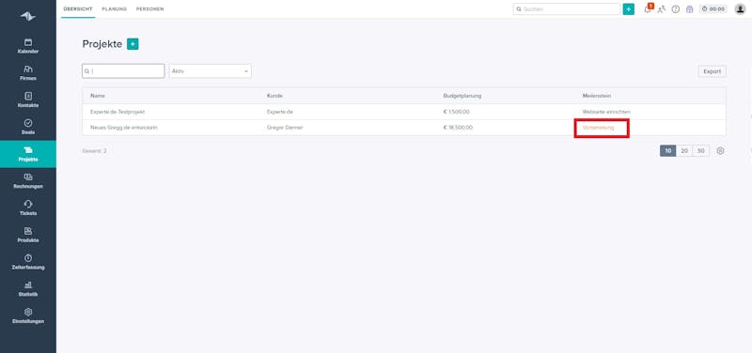Set page size to 50 entries
The image size is (752, 353).
(x=700, y=151)
